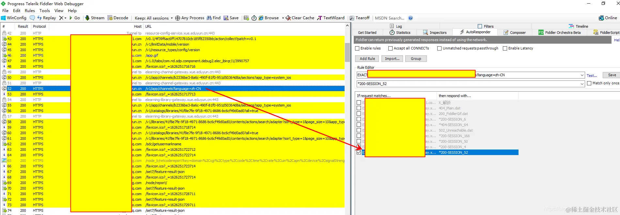
Task: Open Fiddler Orchestra Beta tab
Action: pos(560,32)
